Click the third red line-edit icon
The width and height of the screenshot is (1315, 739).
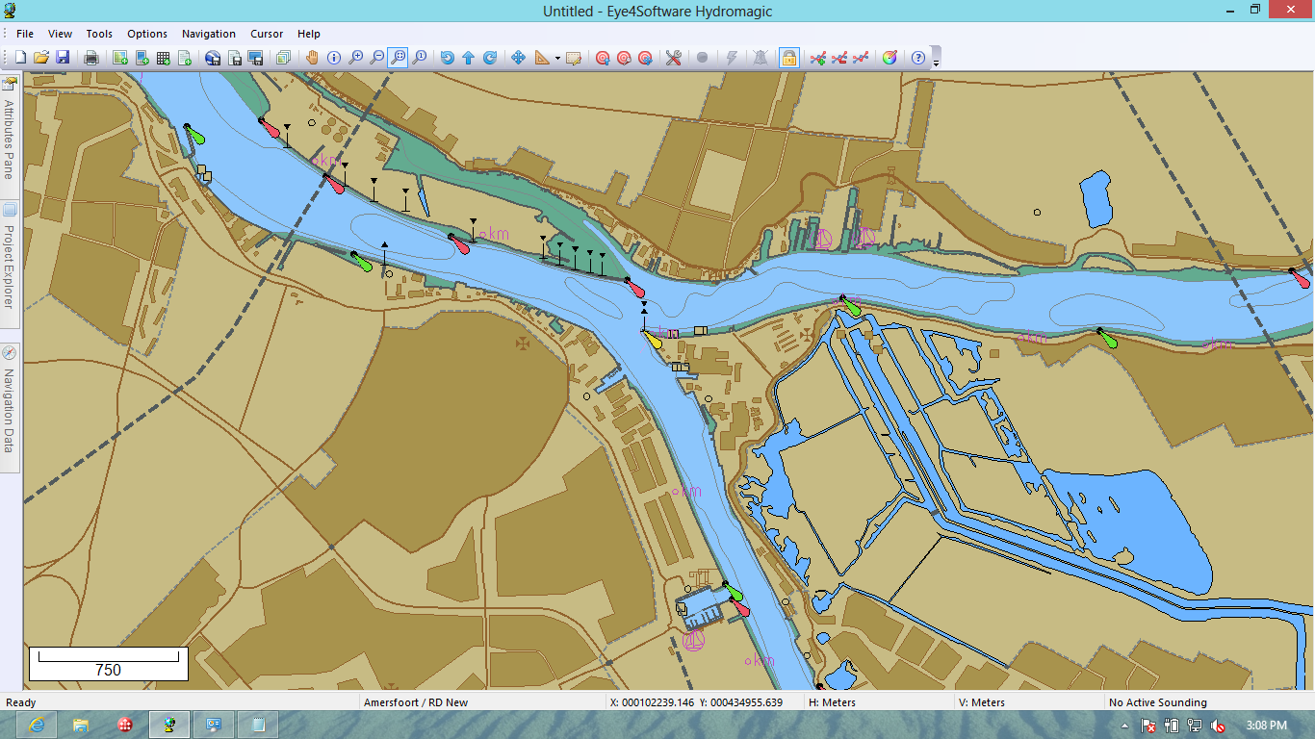click(861, 58)
